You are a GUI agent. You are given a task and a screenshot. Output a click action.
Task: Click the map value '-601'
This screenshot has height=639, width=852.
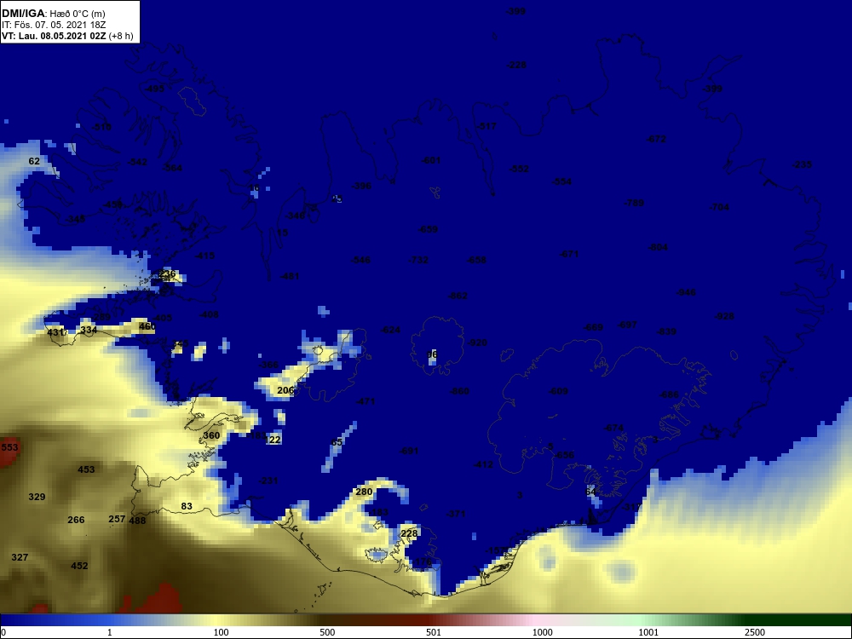point(431,160)
